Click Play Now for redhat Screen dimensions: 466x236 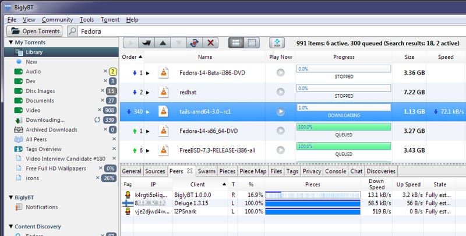281,92
